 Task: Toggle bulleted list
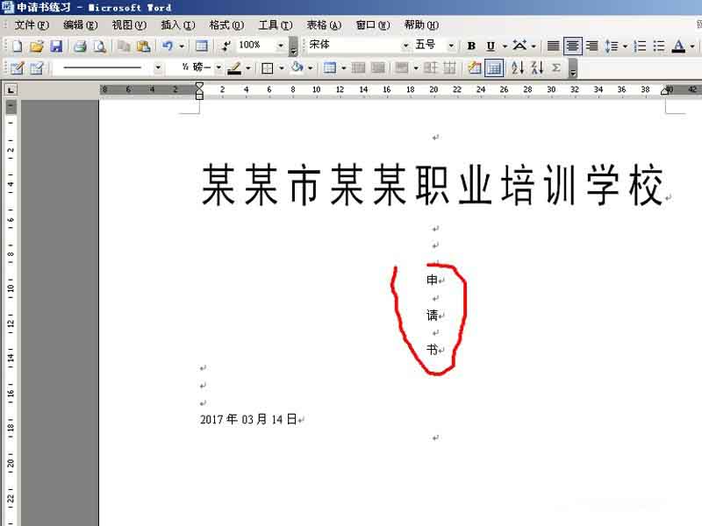(659, 46)
